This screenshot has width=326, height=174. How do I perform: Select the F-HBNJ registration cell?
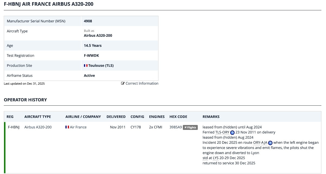(14, 127)
